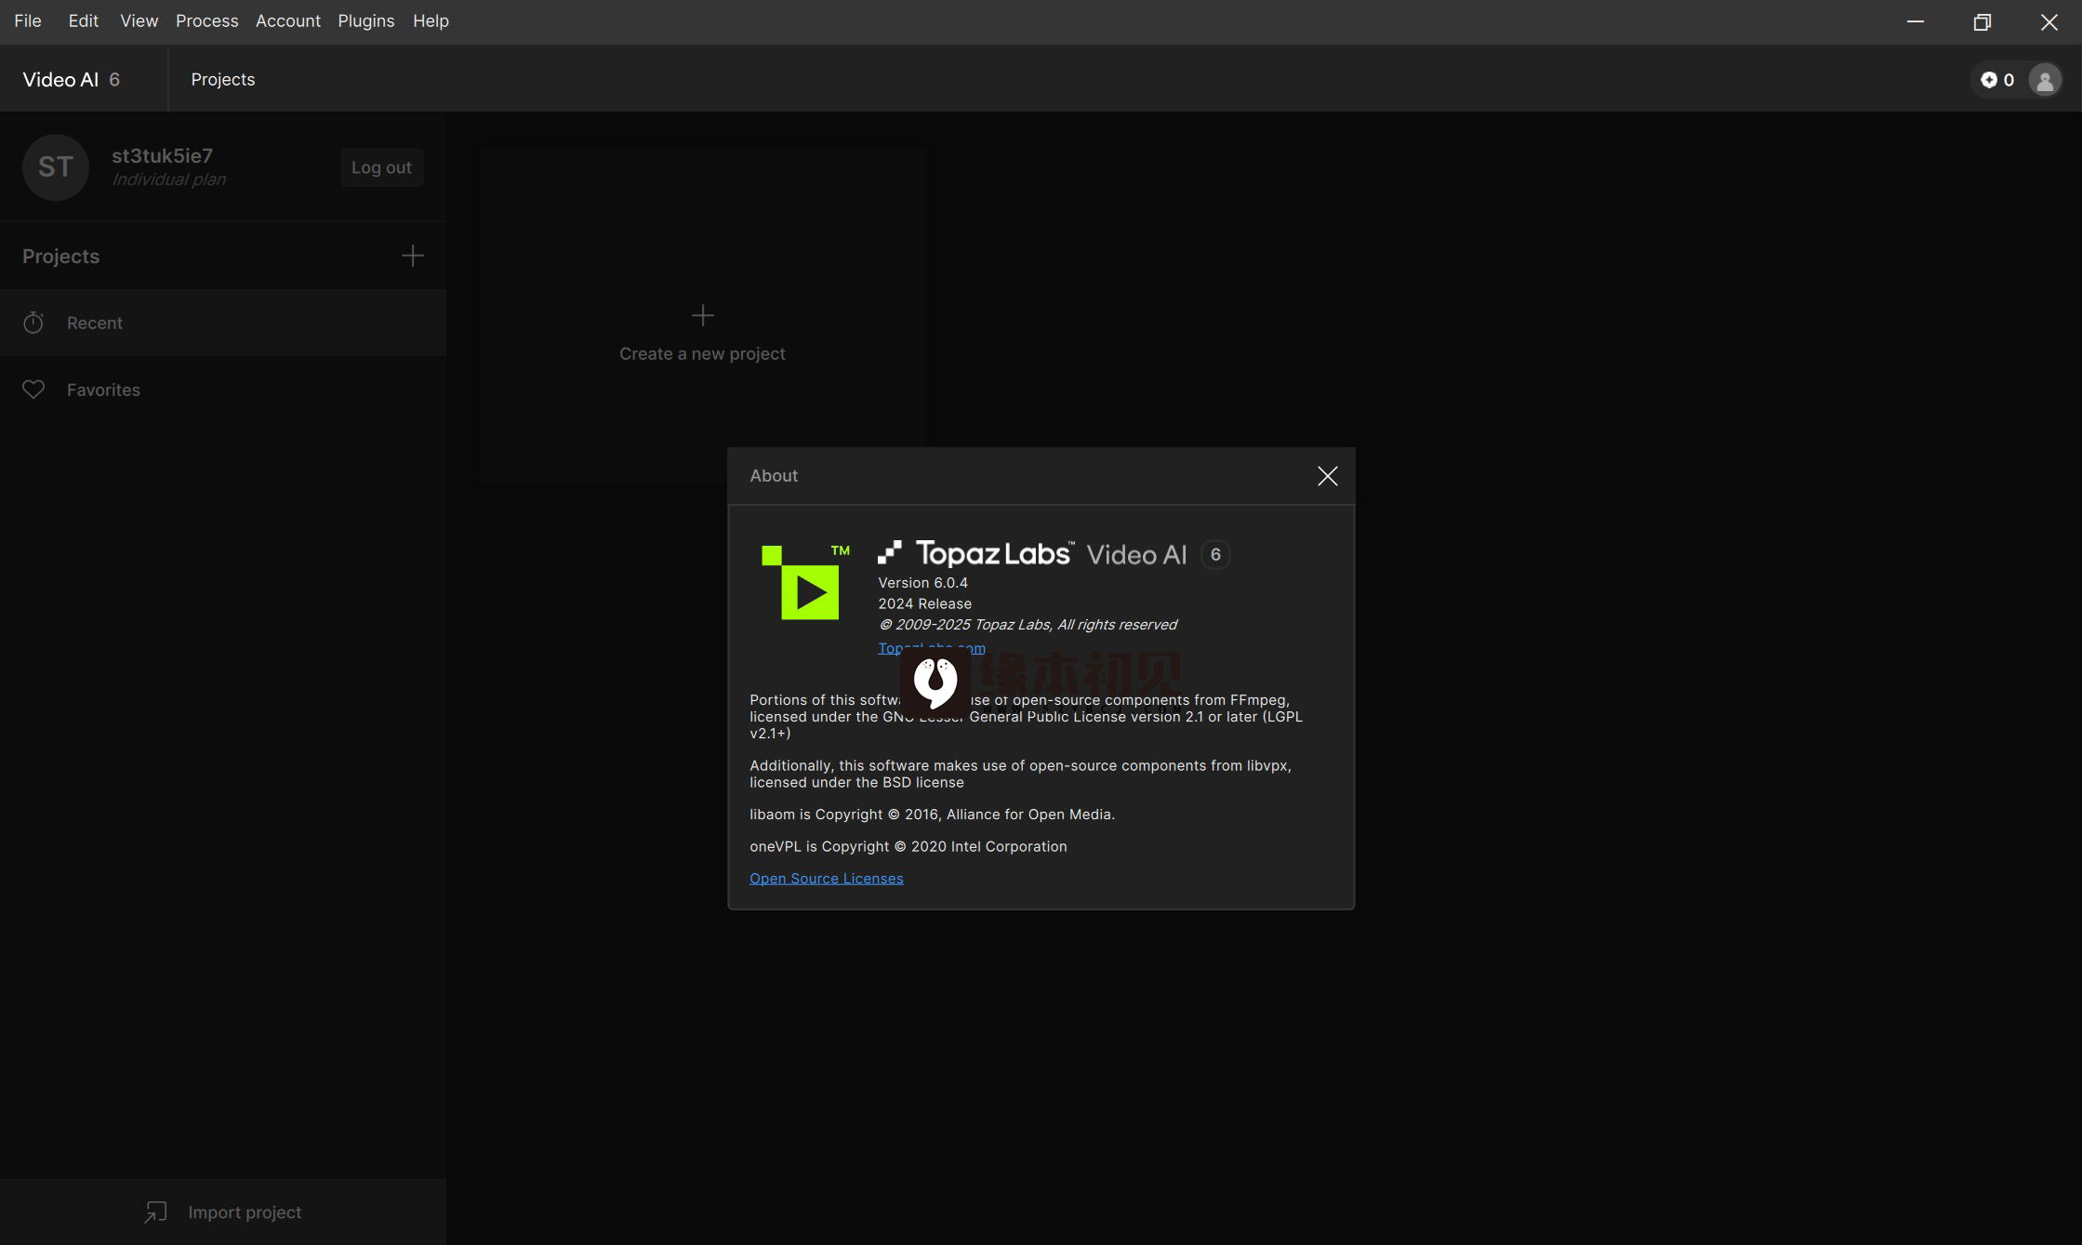This screenshot has width=2082, height=1245.
Task: Click the st3tuk5ie7 username
Action: (x=162, y=155)
